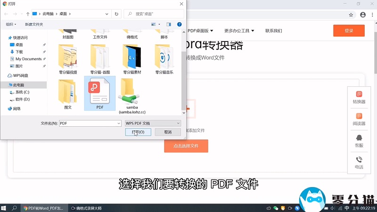
Task: Open the 阅读器 sidebar icon
Action: point(359,119)
